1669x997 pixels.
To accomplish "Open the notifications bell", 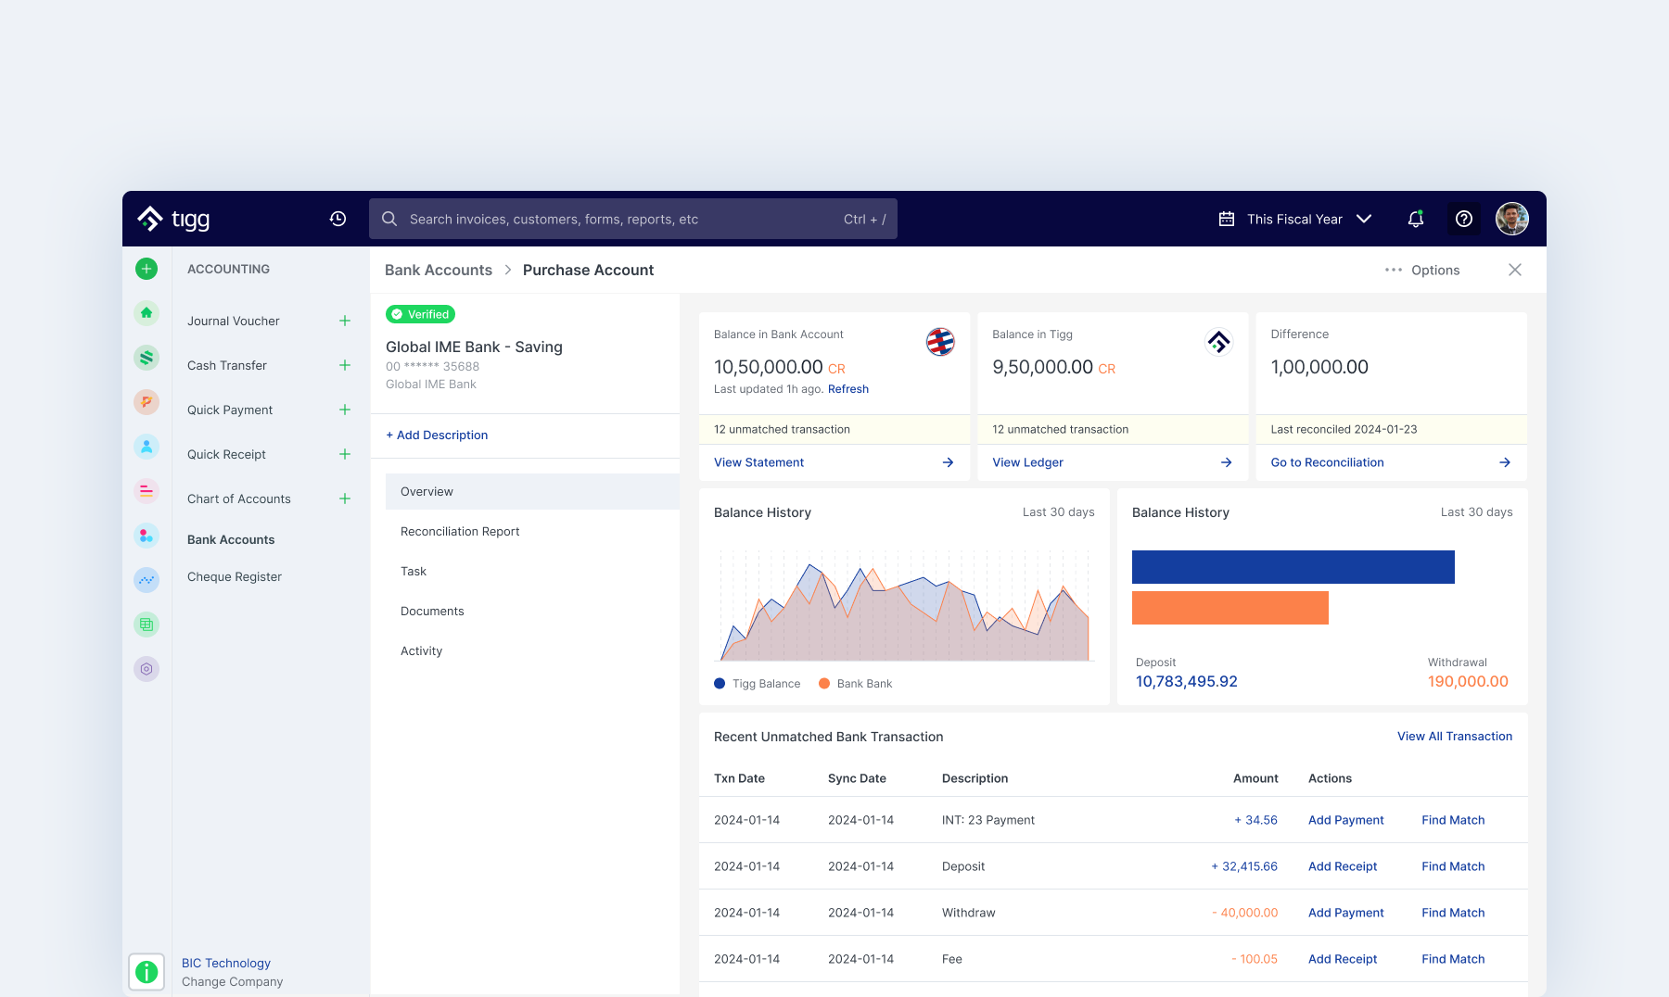I will [x=1416, y=219].
